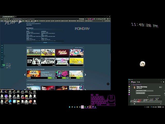Screen dimensions: 165x124
Task: Open Phone Link settings gear
Action: click(x=163, y=82)
